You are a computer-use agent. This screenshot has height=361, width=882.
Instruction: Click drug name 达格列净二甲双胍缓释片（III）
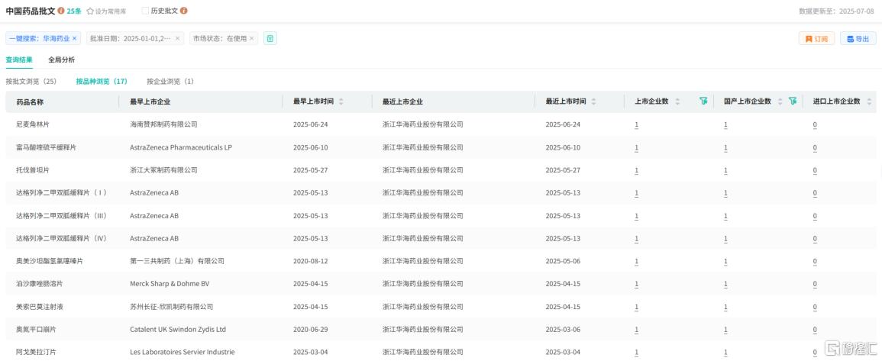[x=62, y=215]
